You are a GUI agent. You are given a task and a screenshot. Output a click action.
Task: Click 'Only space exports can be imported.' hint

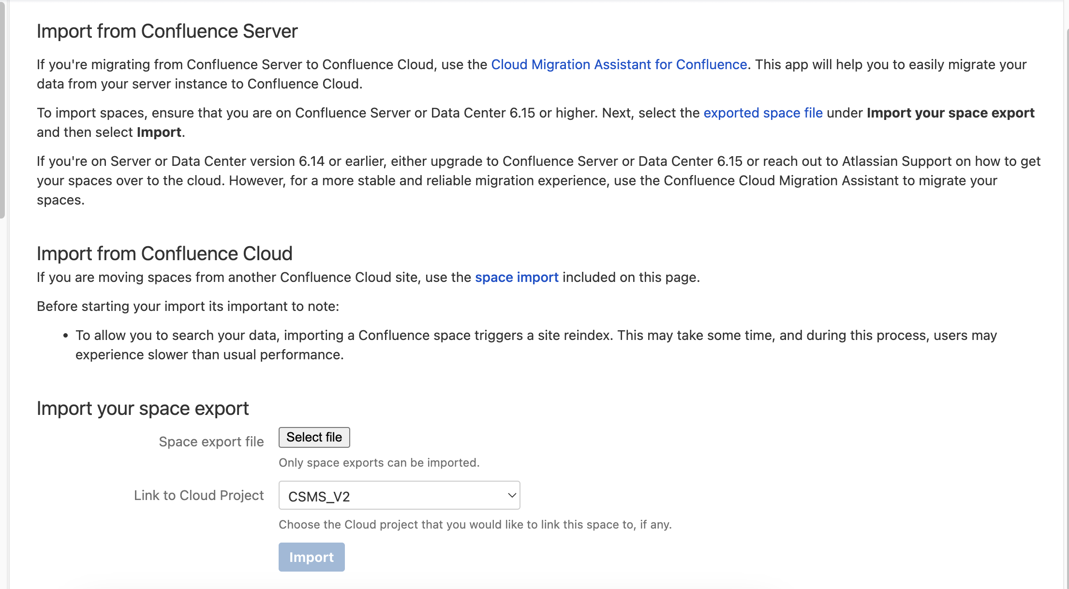pyautogui.click(x=379, y=463)
